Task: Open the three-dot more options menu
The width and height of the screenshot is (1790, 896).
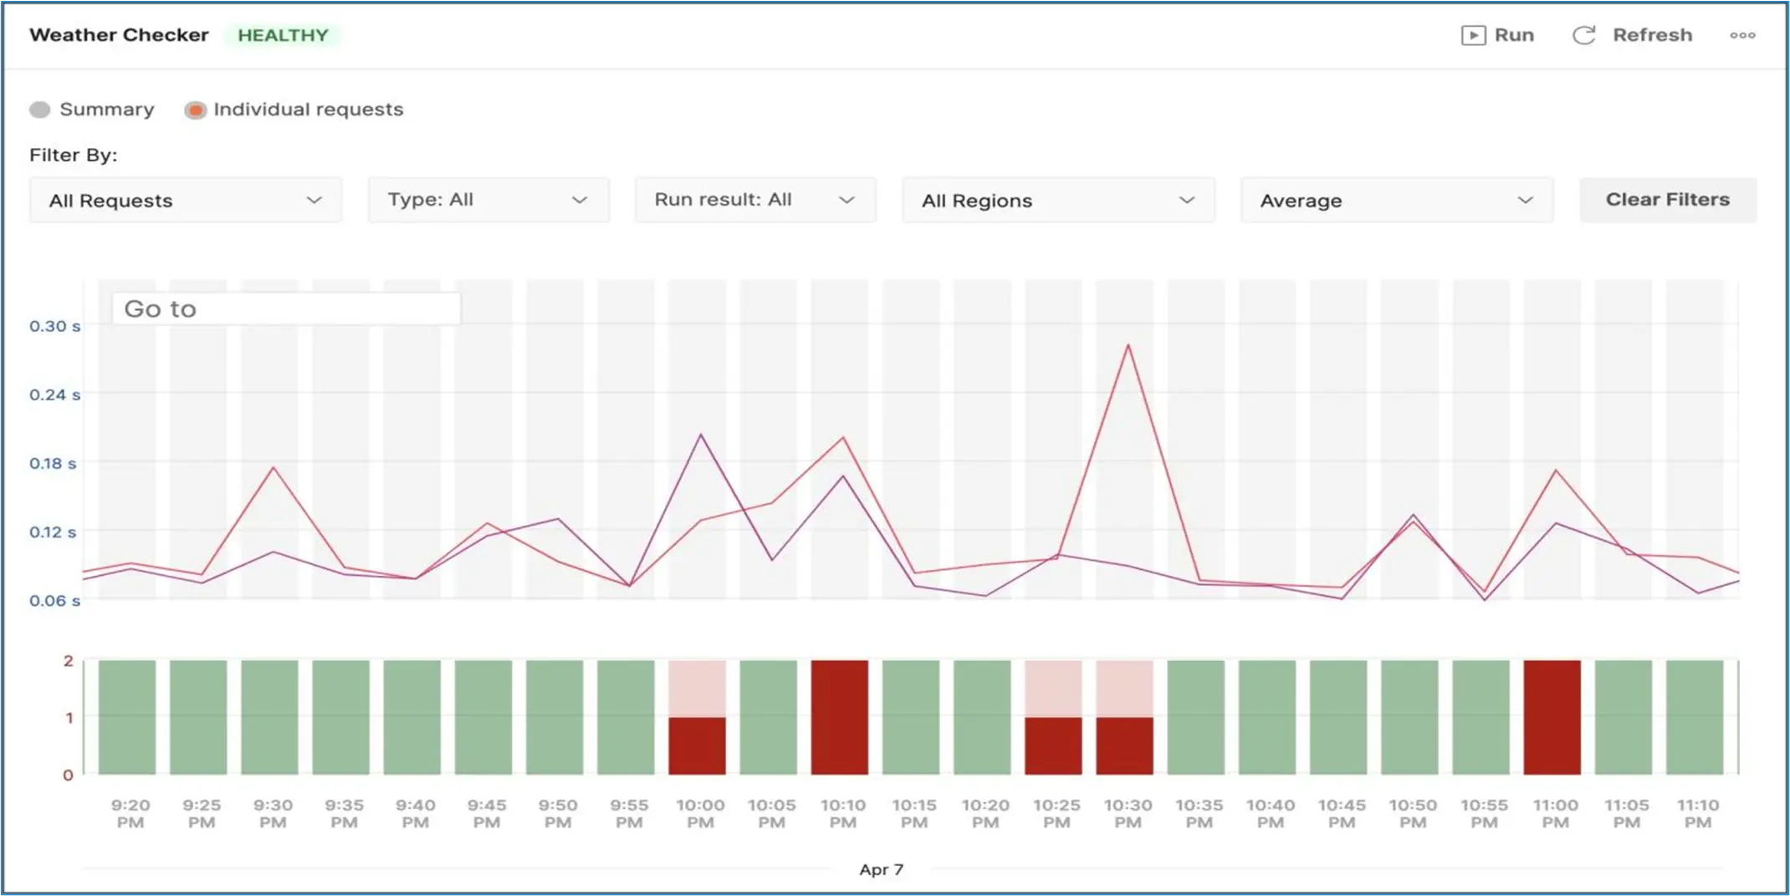Action: click(1742, 35)
